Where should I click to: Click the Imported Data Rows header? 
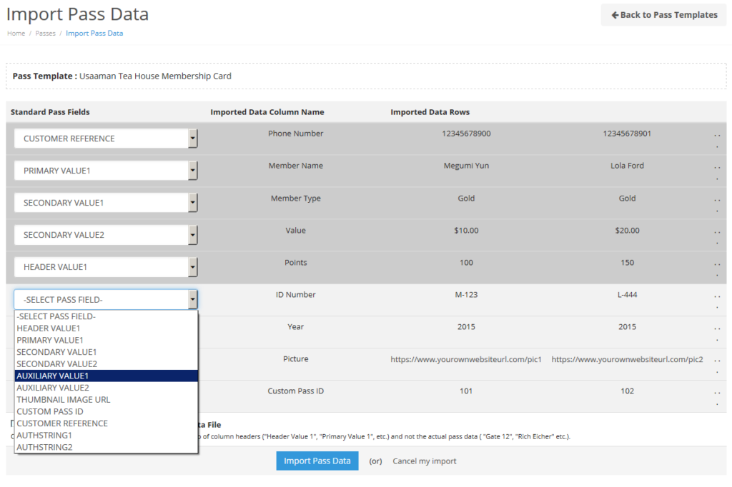click(430, 112)
